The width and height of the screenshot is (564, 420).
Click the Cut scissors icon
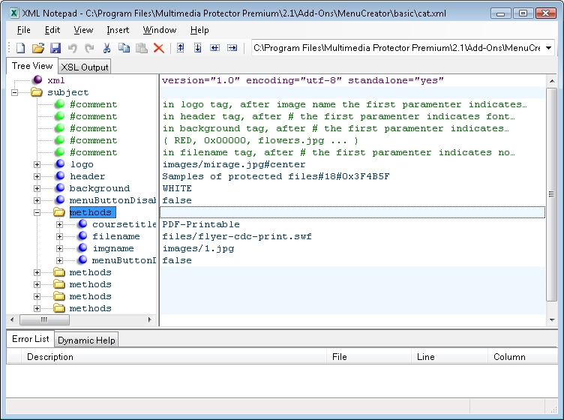106,48
